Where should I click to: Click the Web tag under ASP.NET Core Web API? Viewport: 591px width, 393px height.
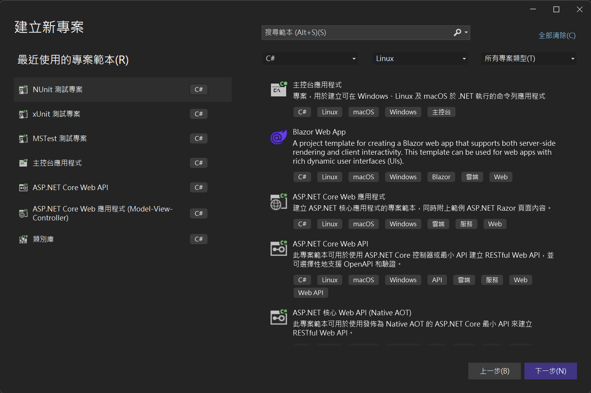tap(521, 280)
